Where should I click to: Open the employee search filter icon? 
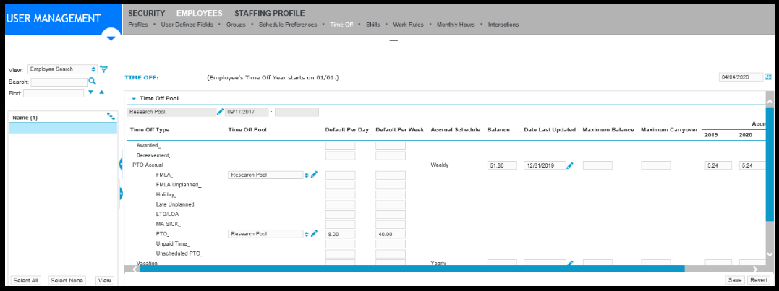(104, 69)
